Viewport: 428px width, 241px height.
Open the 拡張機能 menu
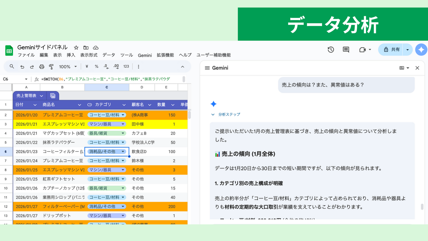(165, 55)
